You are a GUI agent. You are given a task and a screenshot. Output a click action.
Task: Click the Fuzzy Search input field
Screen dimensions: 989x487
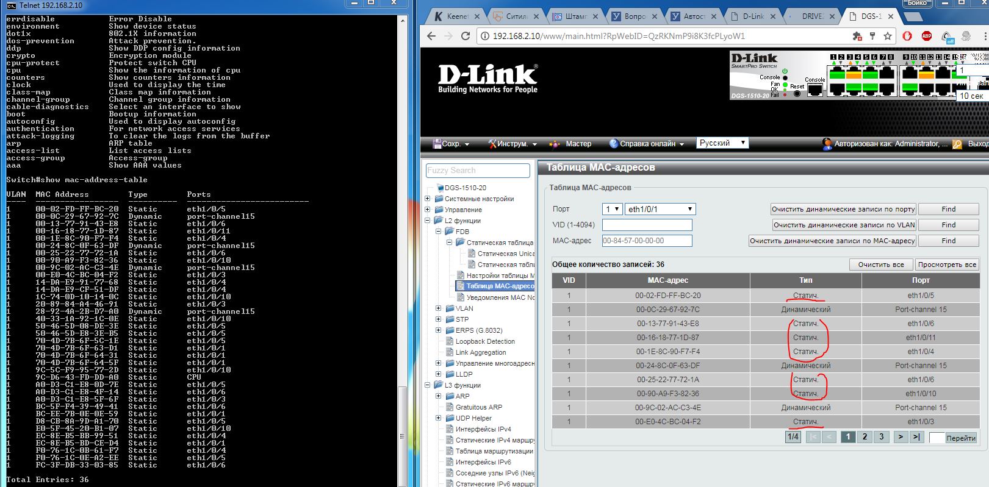[478, 171]
